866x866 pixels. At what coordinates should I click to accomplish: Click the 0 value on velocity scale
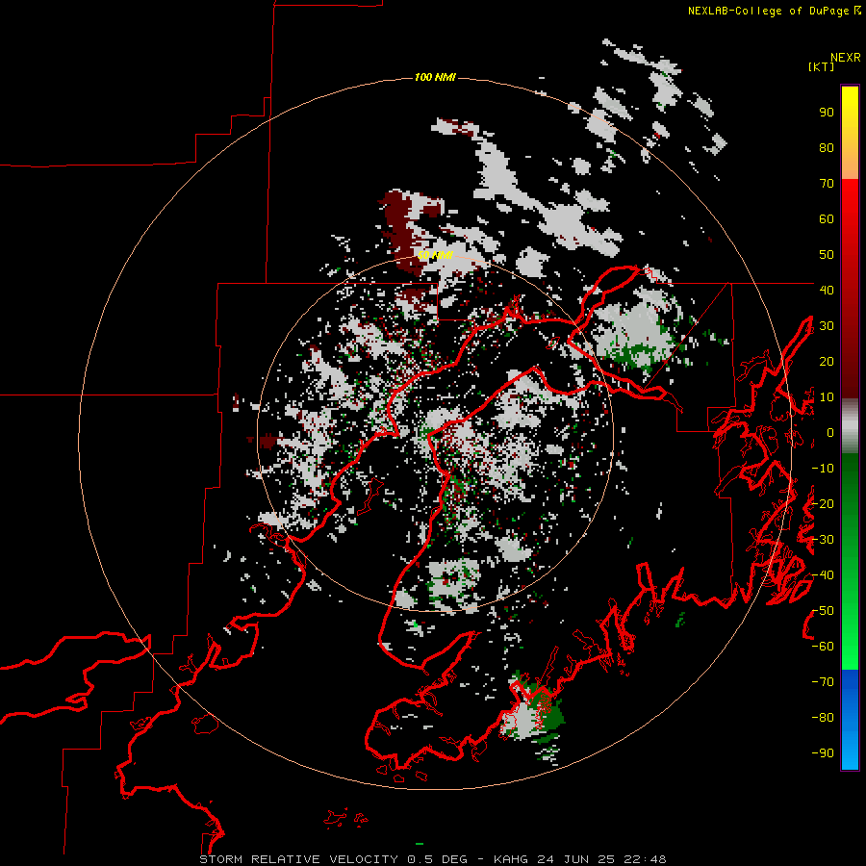click(830, 433)
